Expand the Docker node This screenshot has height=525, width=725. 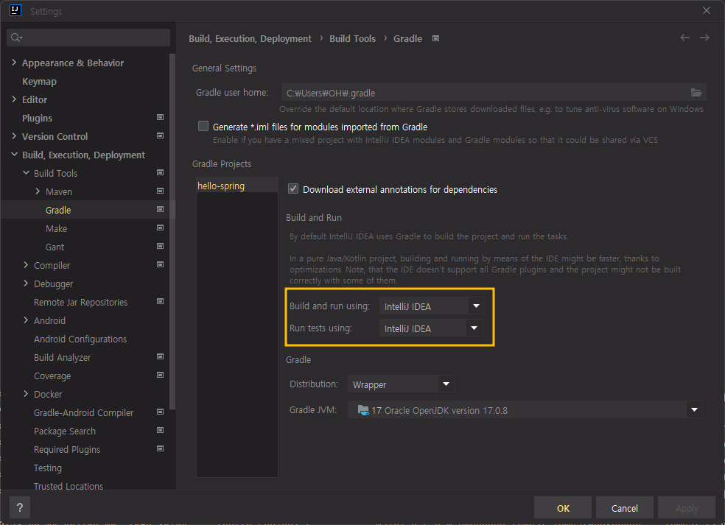(26, 393)
